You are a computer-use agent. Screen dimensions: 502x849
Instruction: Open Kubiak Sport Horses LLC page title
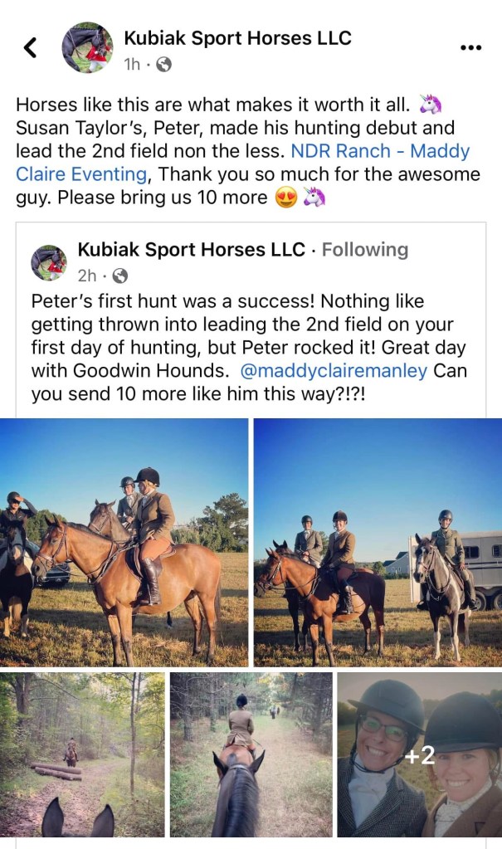[237, 38]
